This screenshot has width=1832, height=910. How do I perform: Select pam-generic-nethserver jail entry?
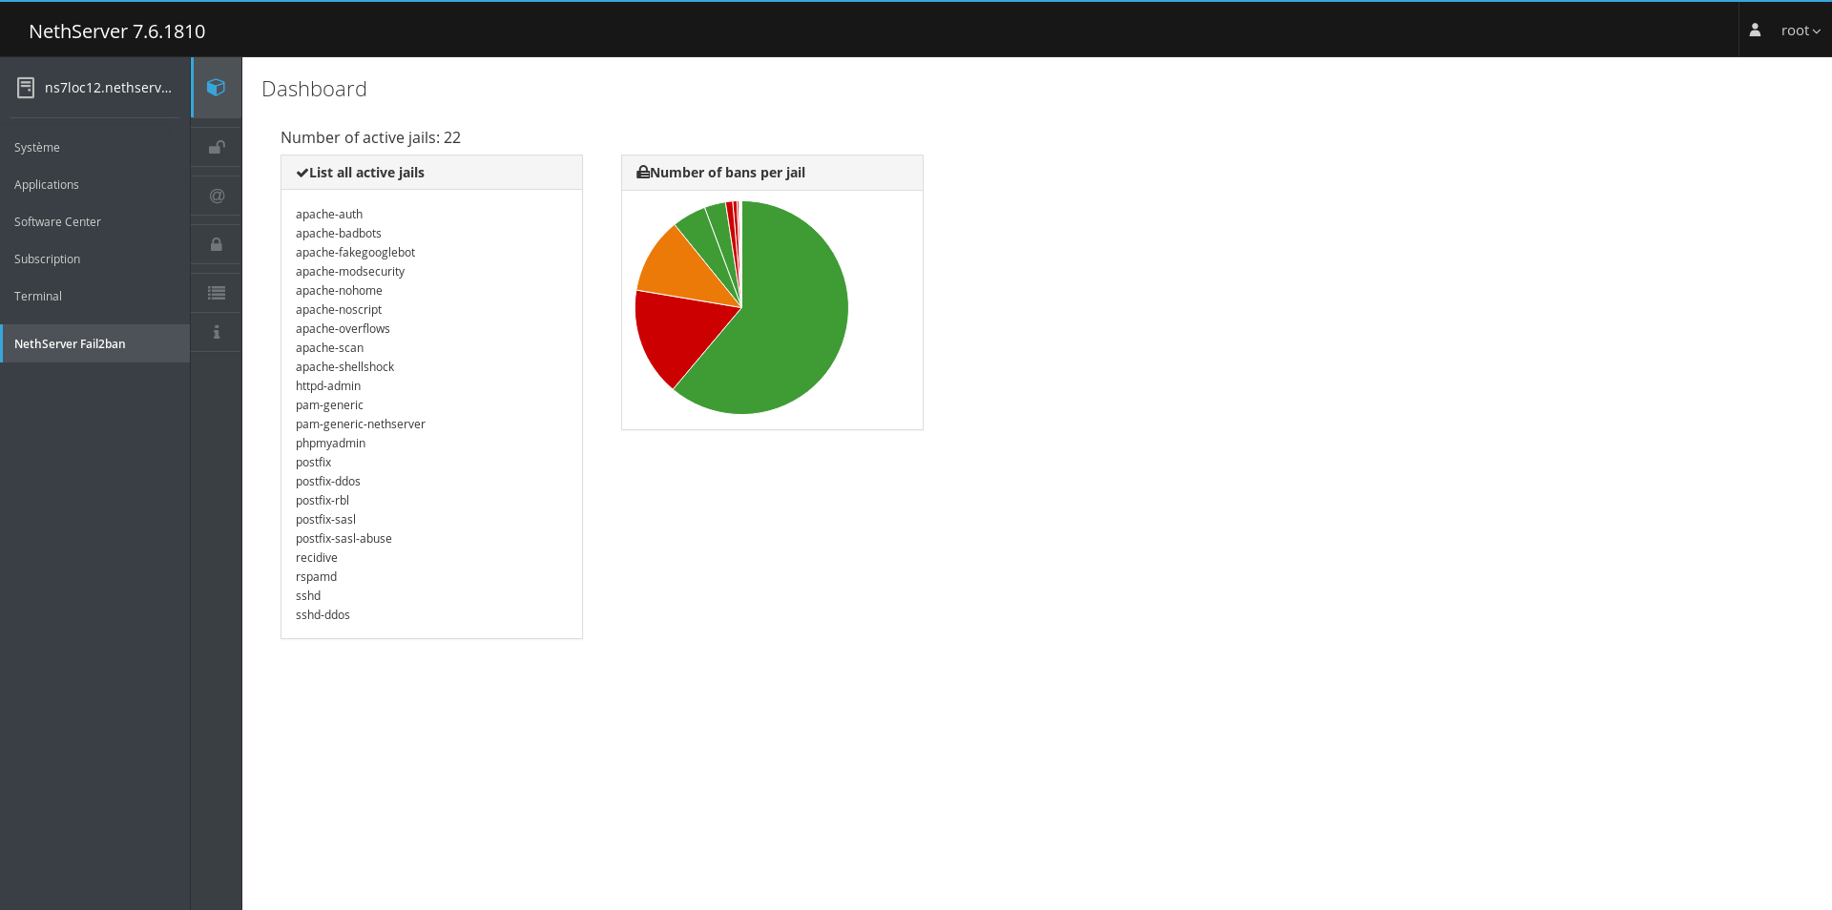361,424
